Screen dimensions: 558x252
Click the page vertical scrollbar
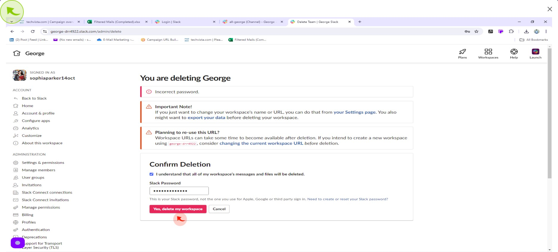click(x=549, y=113)
